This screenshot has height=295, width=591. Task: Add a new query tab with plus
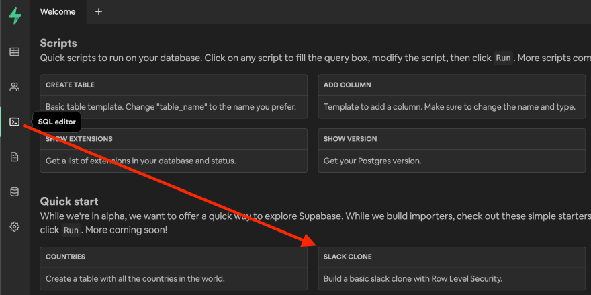[x=98, y=11]
